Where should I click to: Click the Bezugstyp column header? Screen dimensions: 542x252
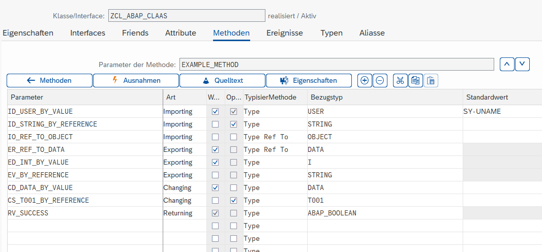(385, 98)
